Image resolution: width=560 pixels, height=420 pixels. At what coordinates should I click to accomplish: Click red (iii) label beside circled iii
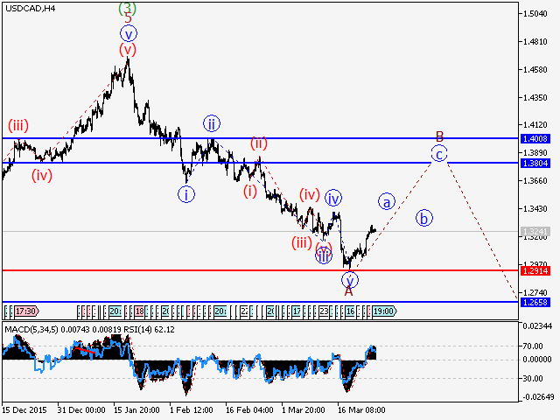[x=302, y=243]
